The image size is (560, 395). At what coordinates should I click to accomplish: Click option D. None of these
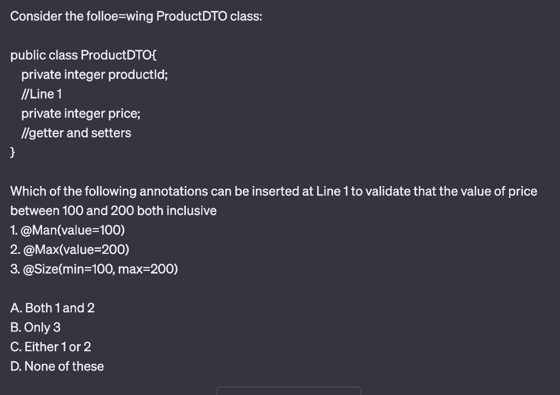click(57, 367)
